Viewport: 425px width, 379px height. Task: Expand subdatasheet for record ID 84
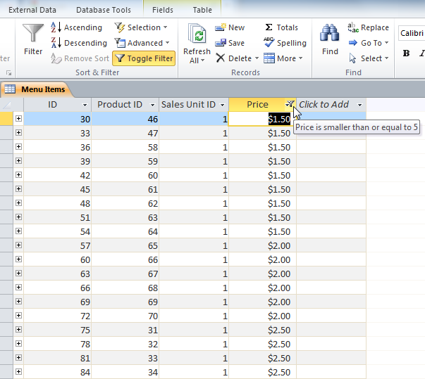tap(18, 371)
